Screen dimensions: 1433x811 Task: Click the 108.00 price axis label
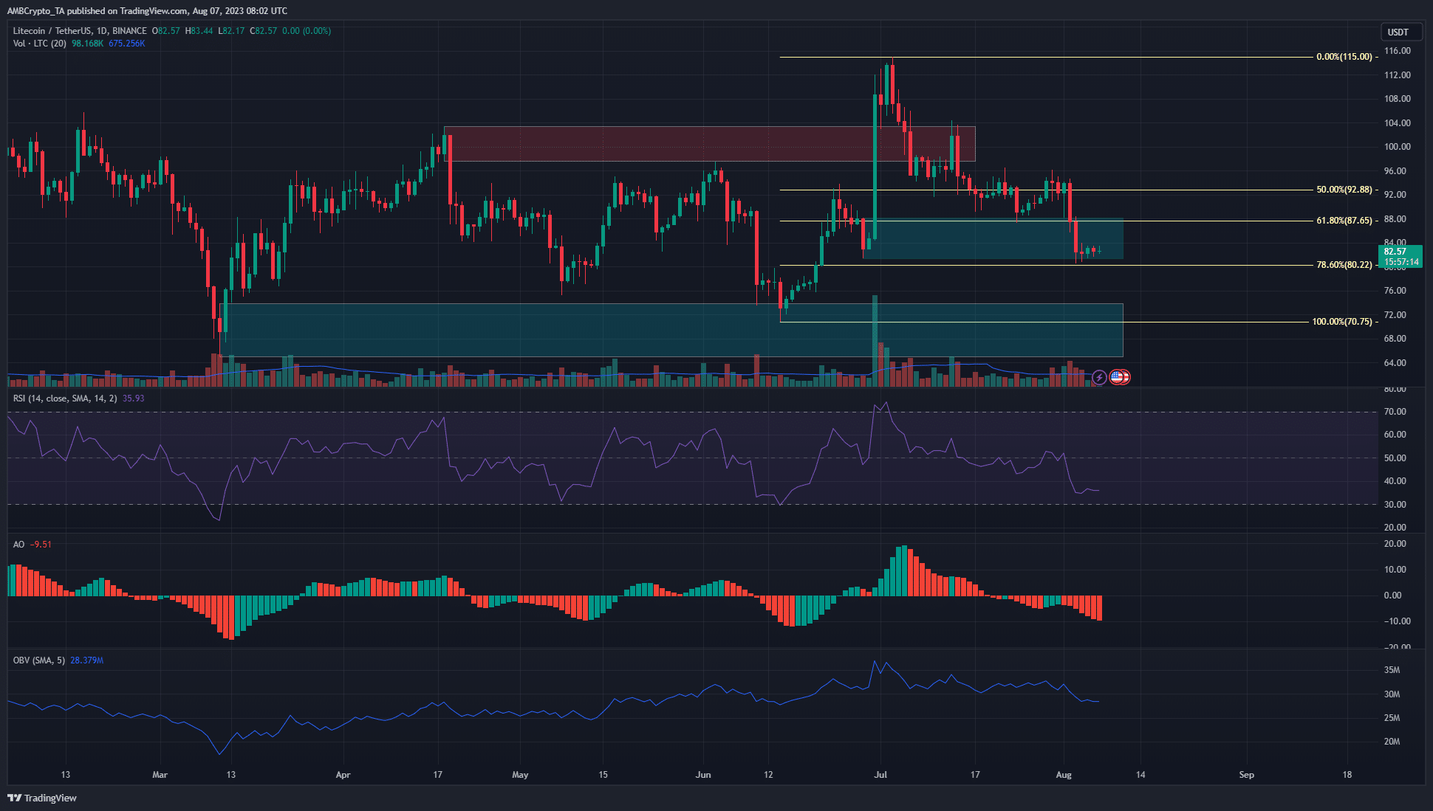[x=1397, y=99]
